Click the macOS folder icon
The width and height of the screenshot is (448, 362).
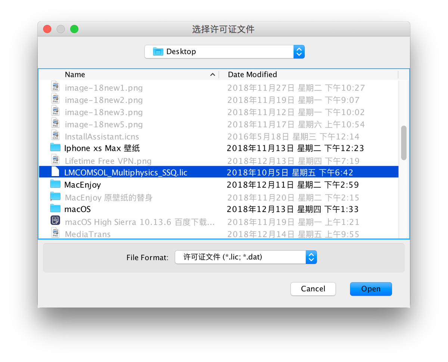pyautogui.click(x=55, y=208)
